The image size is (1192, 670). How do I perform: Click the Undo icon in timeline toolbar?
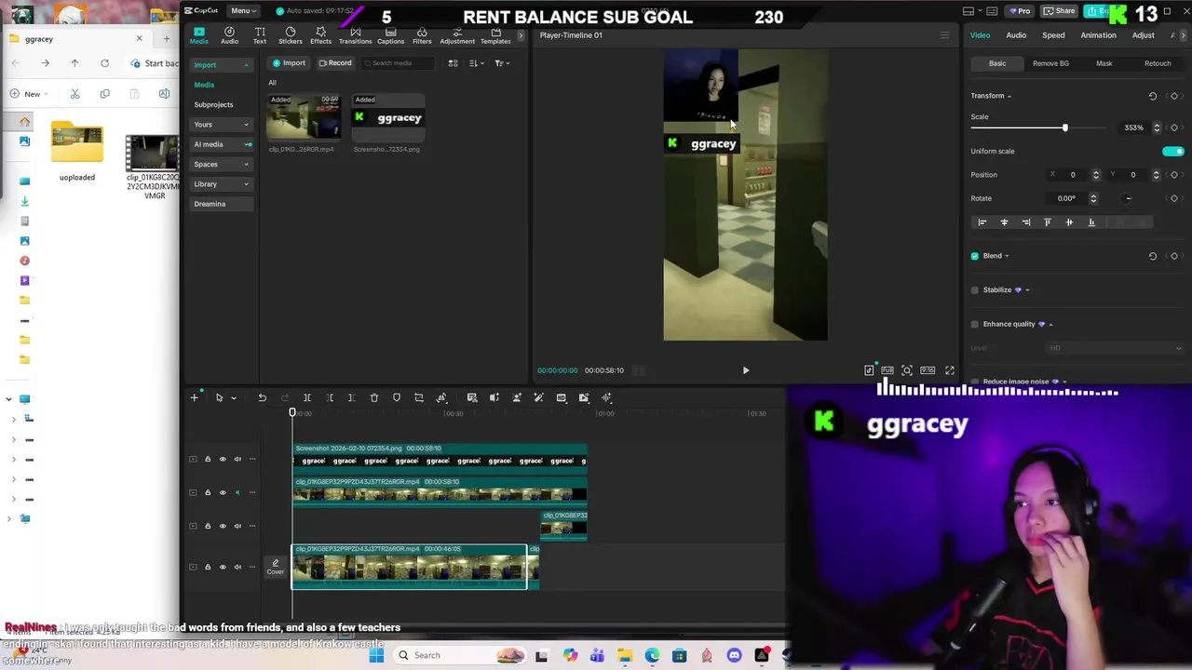263,398
